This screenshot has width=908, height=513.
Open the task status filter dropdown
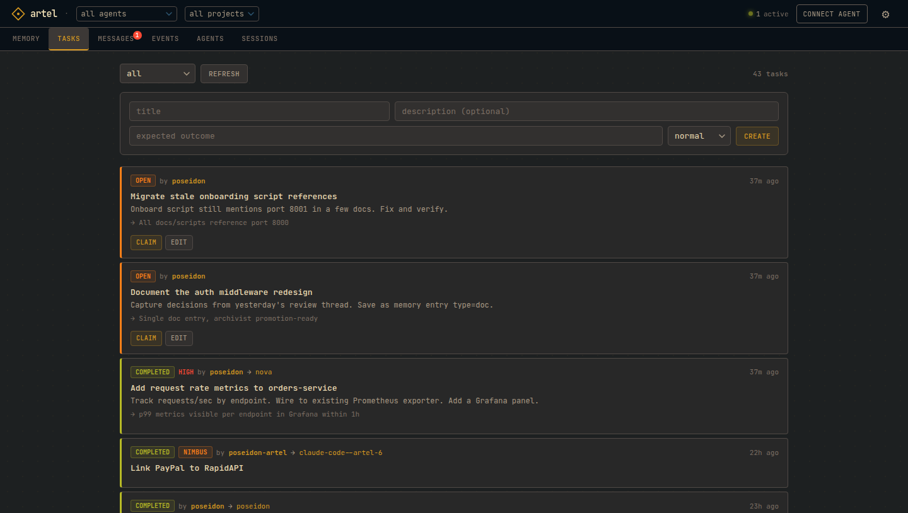click(158, 74)
